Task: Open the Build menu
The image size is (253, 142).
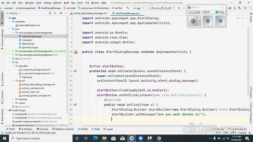Action: coord(66,3)
